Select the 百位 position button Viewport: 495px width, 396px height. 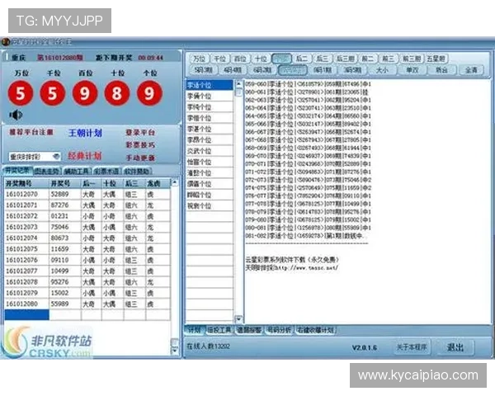[240, 59]
